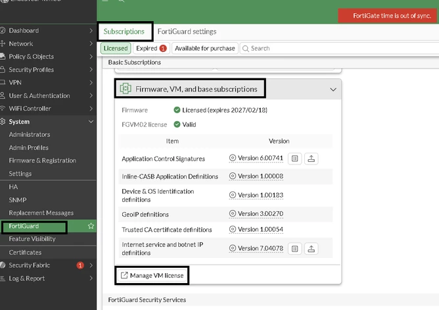This screenshot has width=439, height=310.
Task: Click the search magnifier icon
Action: [246, 49]
